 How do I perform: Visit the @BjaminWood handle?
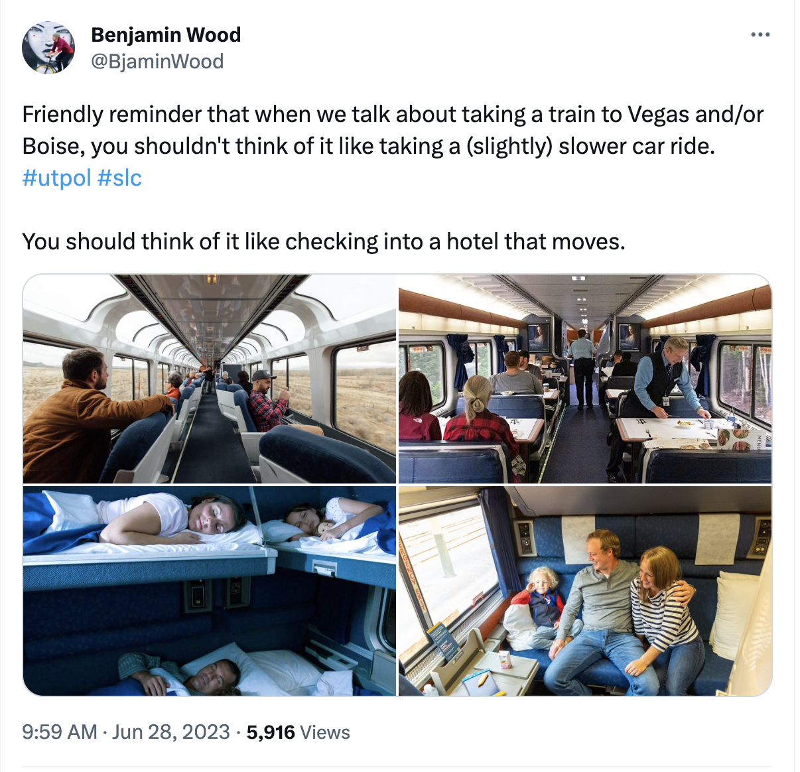[157, 62]
